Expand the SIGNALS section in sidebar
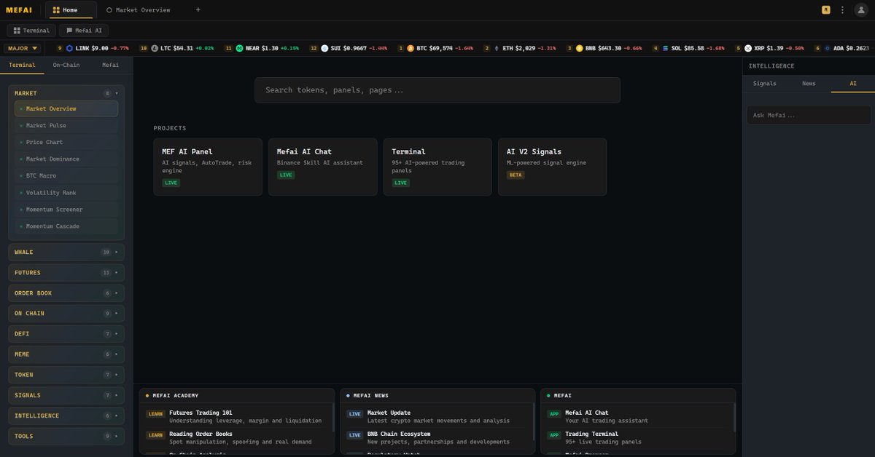The image size is (875, 457). point(66,395)
